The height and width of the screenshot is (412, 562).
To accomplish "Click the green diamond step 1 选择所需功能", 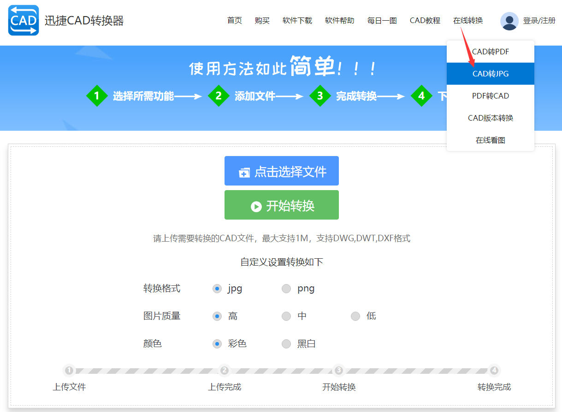I will pos(97,96).
